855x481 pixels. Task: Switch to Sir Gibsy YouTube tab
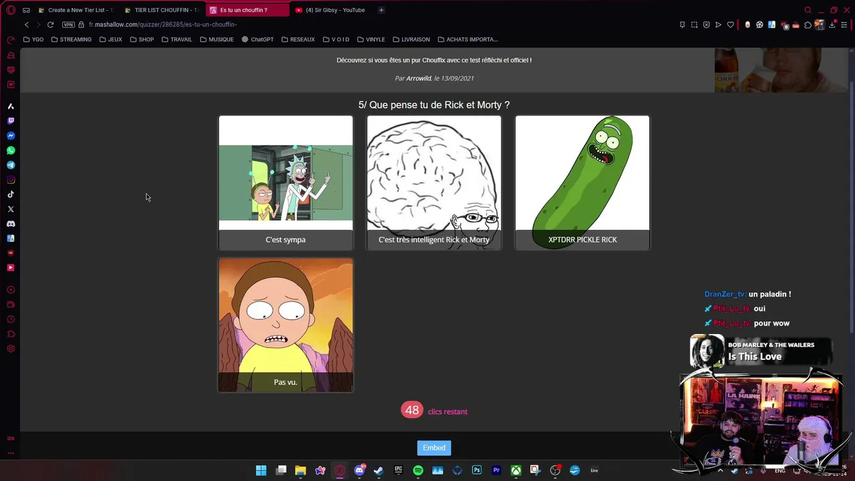point(331,10)
